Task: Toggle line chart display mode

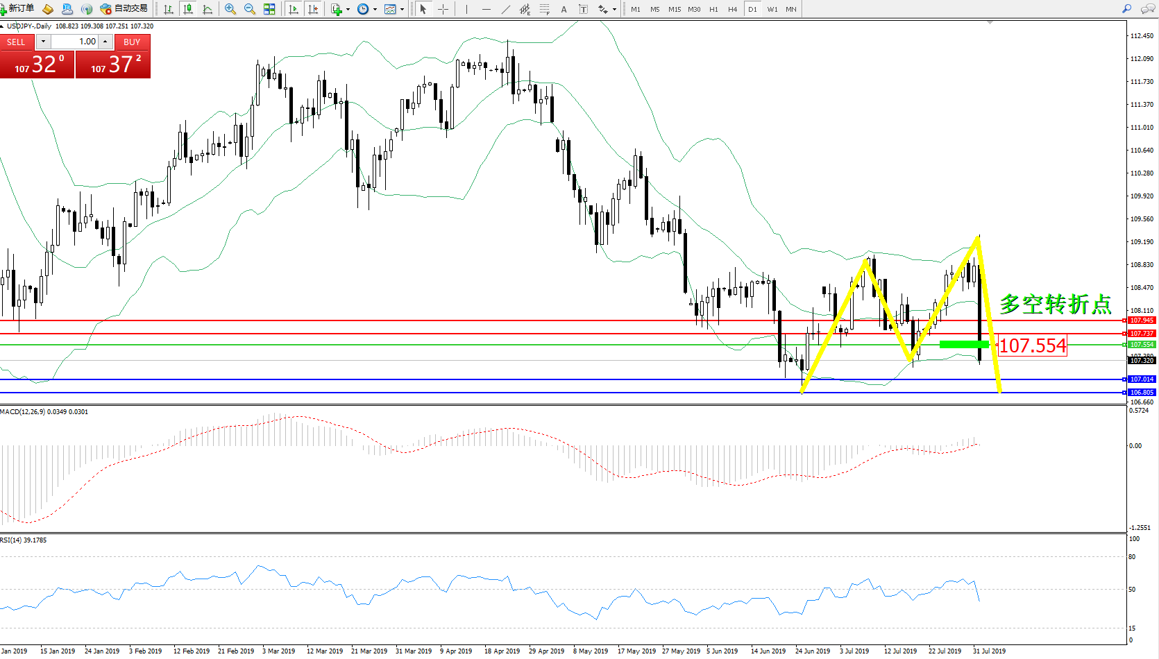Action: tap(208, 9)
